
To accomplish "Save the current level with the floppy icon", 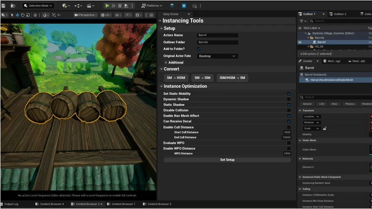I will [3, 5].
